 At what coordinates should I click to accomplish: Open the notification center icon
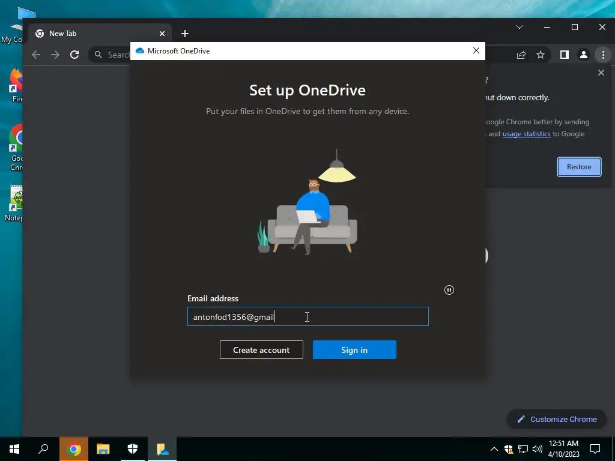595,449
